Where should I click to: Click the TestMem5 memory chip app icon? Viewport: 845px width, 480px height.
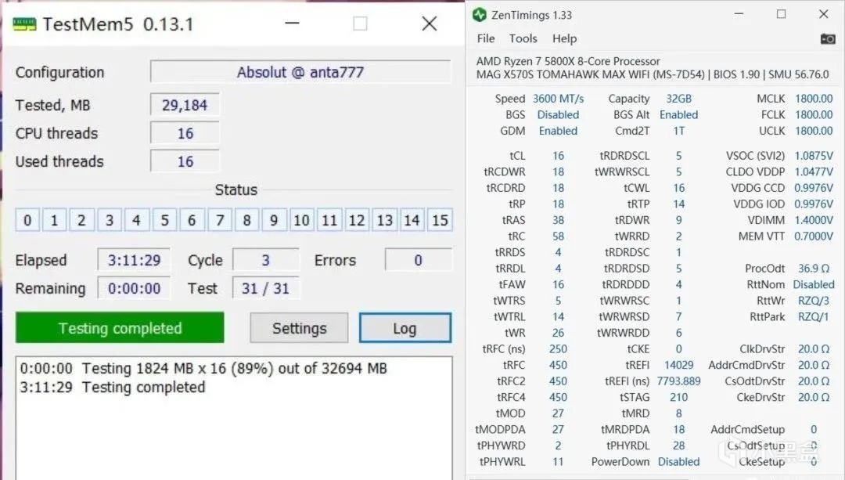coord(24,24)
